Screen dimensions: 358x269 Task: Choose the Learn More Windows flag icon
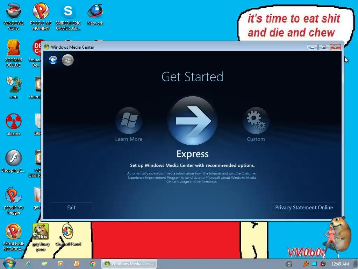tap(129, 120)
